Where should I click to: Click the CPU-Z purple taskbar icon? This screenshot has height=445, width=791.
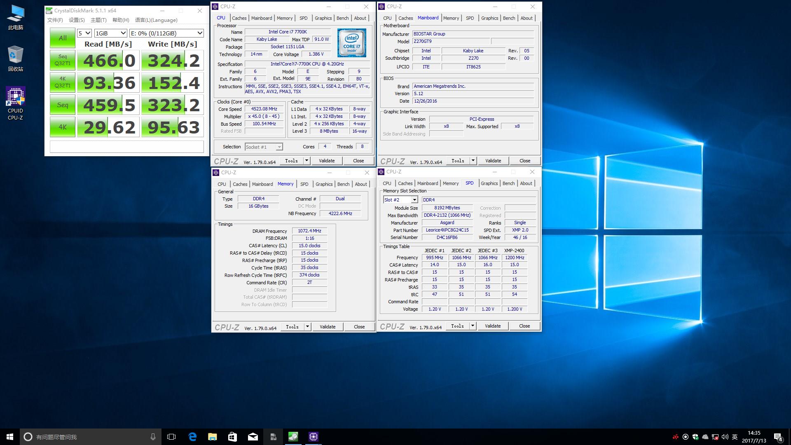coord(313,437)
